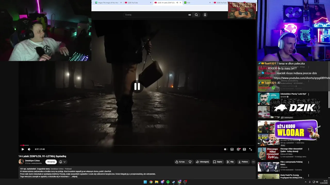Open the youtube.com/shorts link in chat
The height and width of the screenshot is (185, 330).
302,78
